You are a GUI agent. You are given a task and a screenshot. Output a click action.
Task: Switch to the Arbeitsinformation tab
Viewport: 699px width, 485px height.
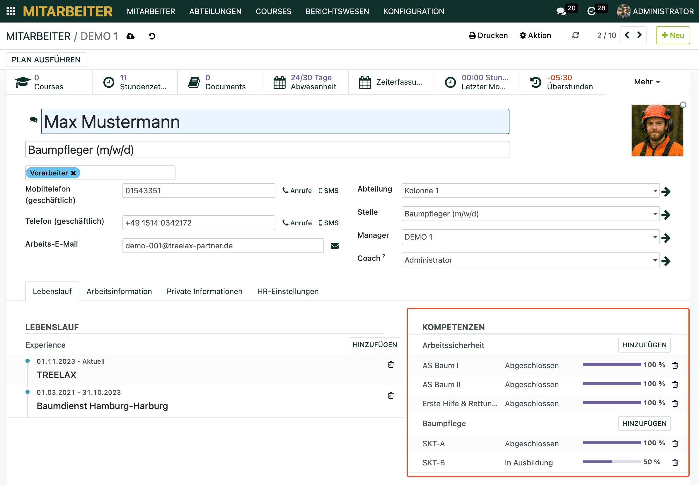pyautogui.click(x=119, y=291)
